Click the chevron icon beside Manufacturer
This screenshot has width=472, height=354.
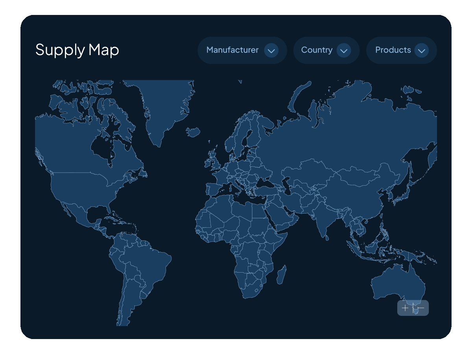(271, 50)
